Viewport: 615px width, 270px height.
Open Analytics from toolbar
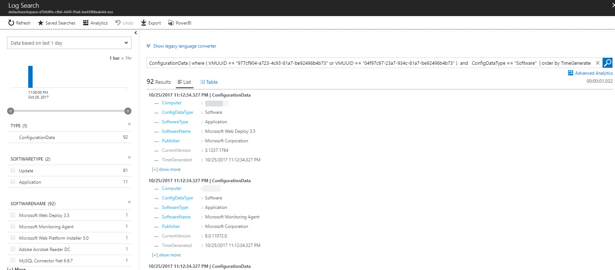pos(95,23)
